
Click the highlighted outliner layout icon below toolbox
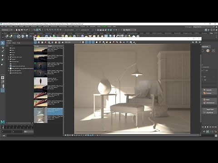point(3,91)
